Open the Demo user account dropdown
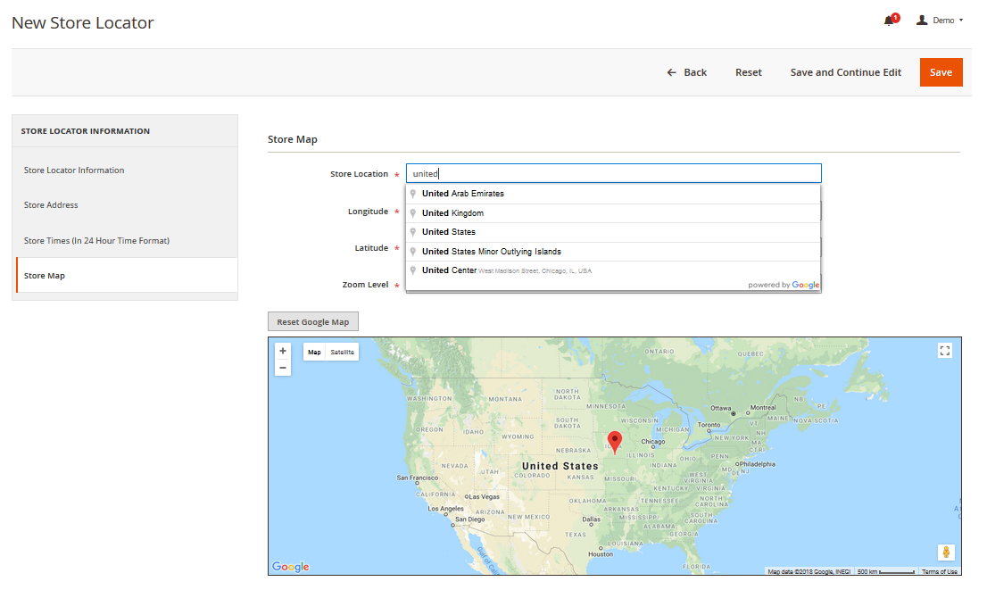This screenshot has width=987, height=590. pos(941,21)
